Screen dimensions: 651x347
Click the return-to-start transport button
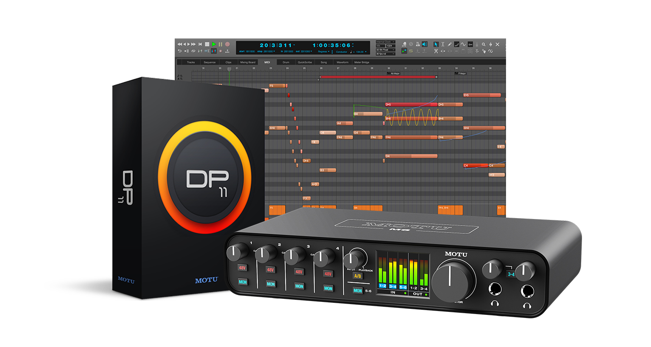(200, 44)
